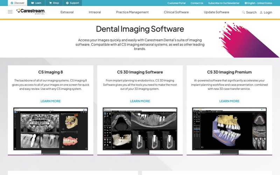Click the Login user icon
This screenshot has width=280, height=175.
tap(261, 12)
